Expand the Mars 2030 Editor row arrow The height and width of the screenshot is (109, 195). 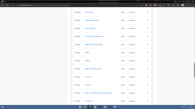[148, 28]
